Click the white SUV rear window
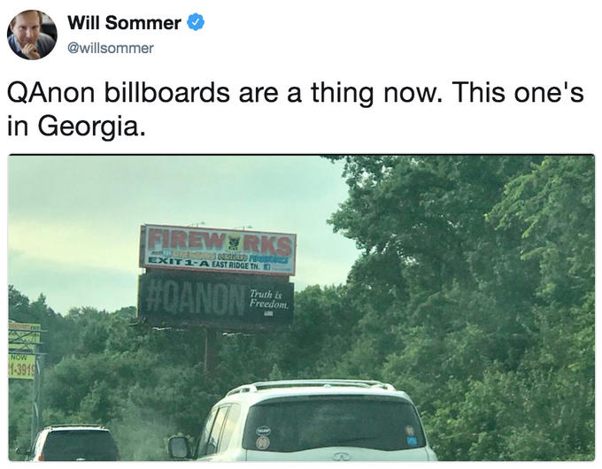602x469 pixels. click(x=333, y=424)
